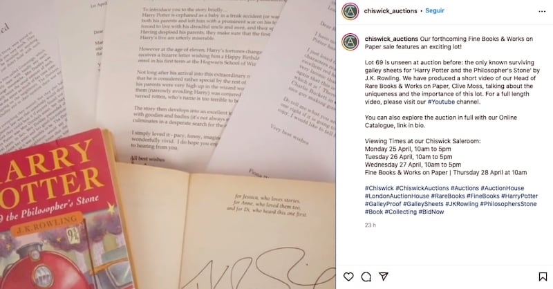Open the #BidNow hashtag
This screenshot has width=553, height=289.
click(431, 212)
